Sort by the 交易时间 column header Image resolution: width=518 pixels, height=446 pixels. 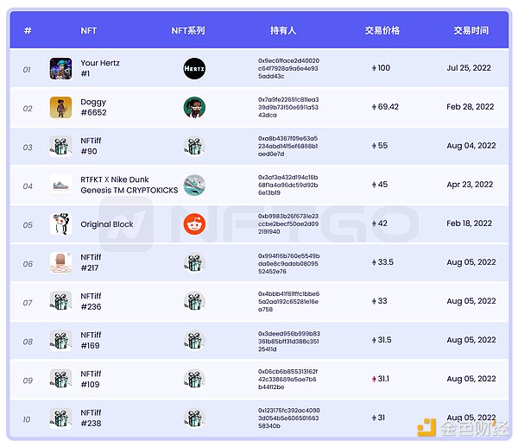(x=471, y=30)
